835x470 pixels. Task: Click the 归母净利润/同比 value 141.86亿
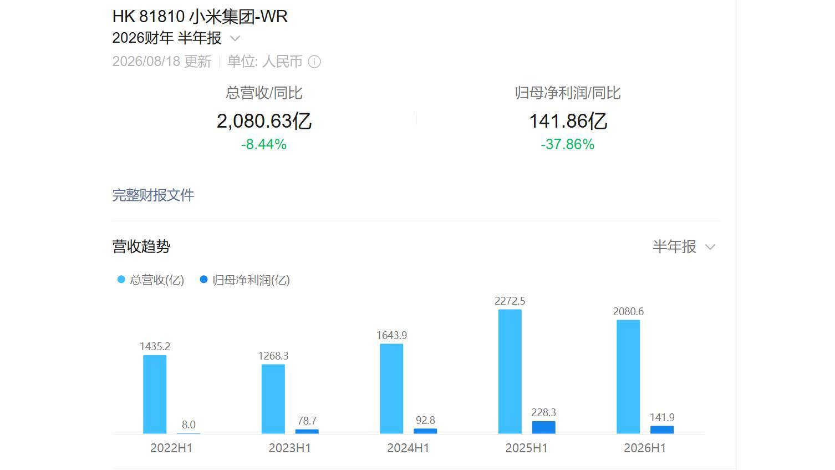coord(568,121)
